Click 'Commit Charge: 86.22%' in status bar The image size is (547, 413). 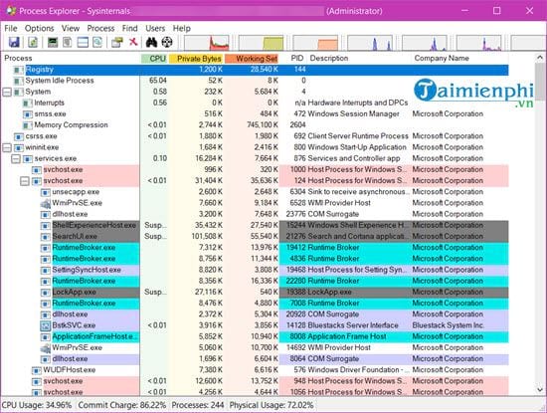tap(122, 405)
